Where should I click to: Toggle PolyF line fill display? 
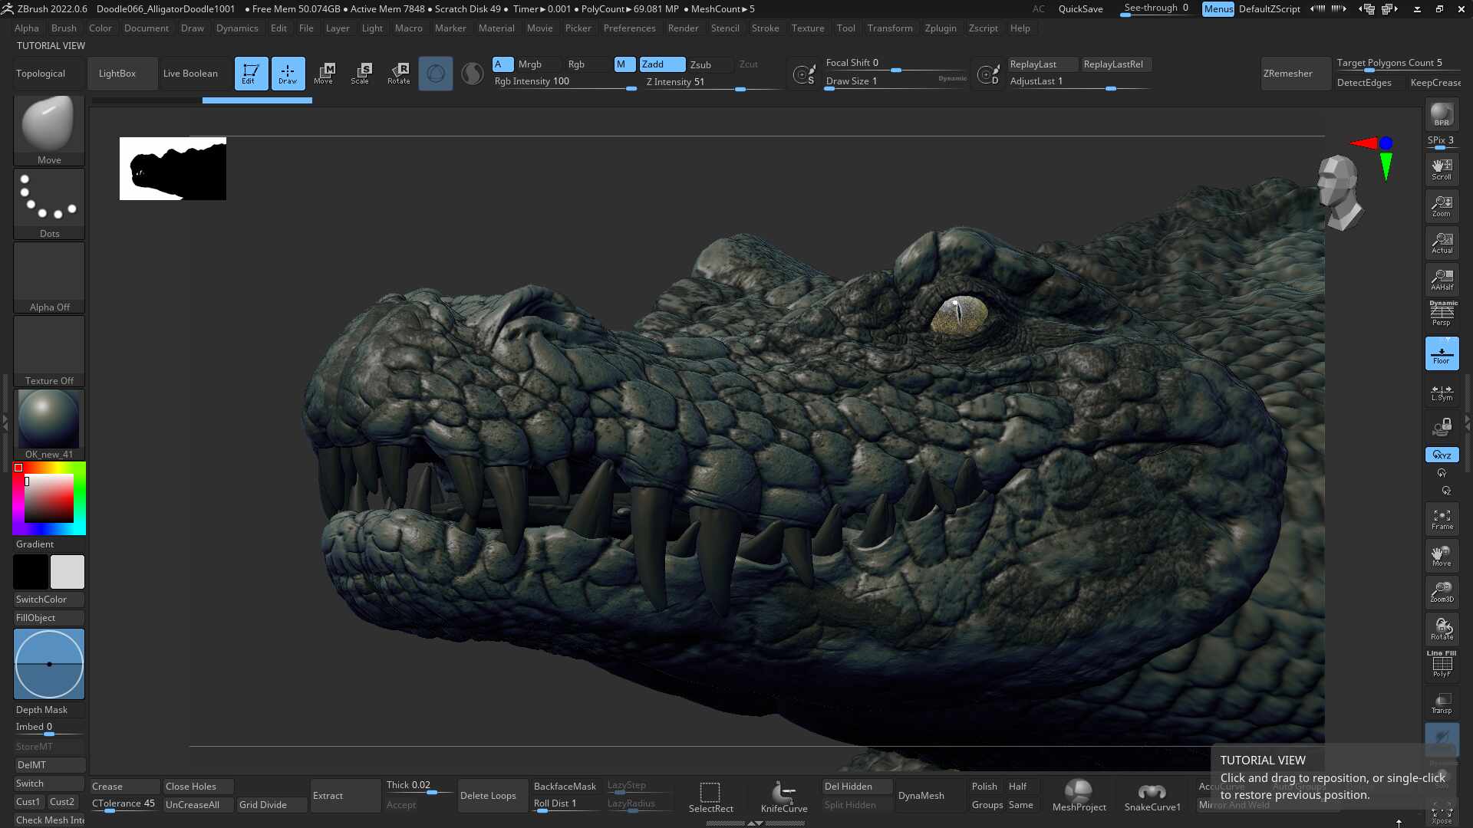[x=1442, y=665]
